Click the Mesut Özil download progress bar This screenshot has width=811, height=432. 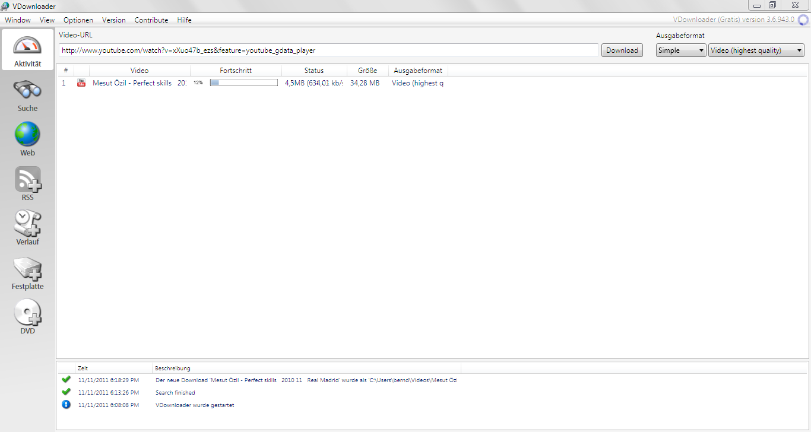[x=243, y=82]
